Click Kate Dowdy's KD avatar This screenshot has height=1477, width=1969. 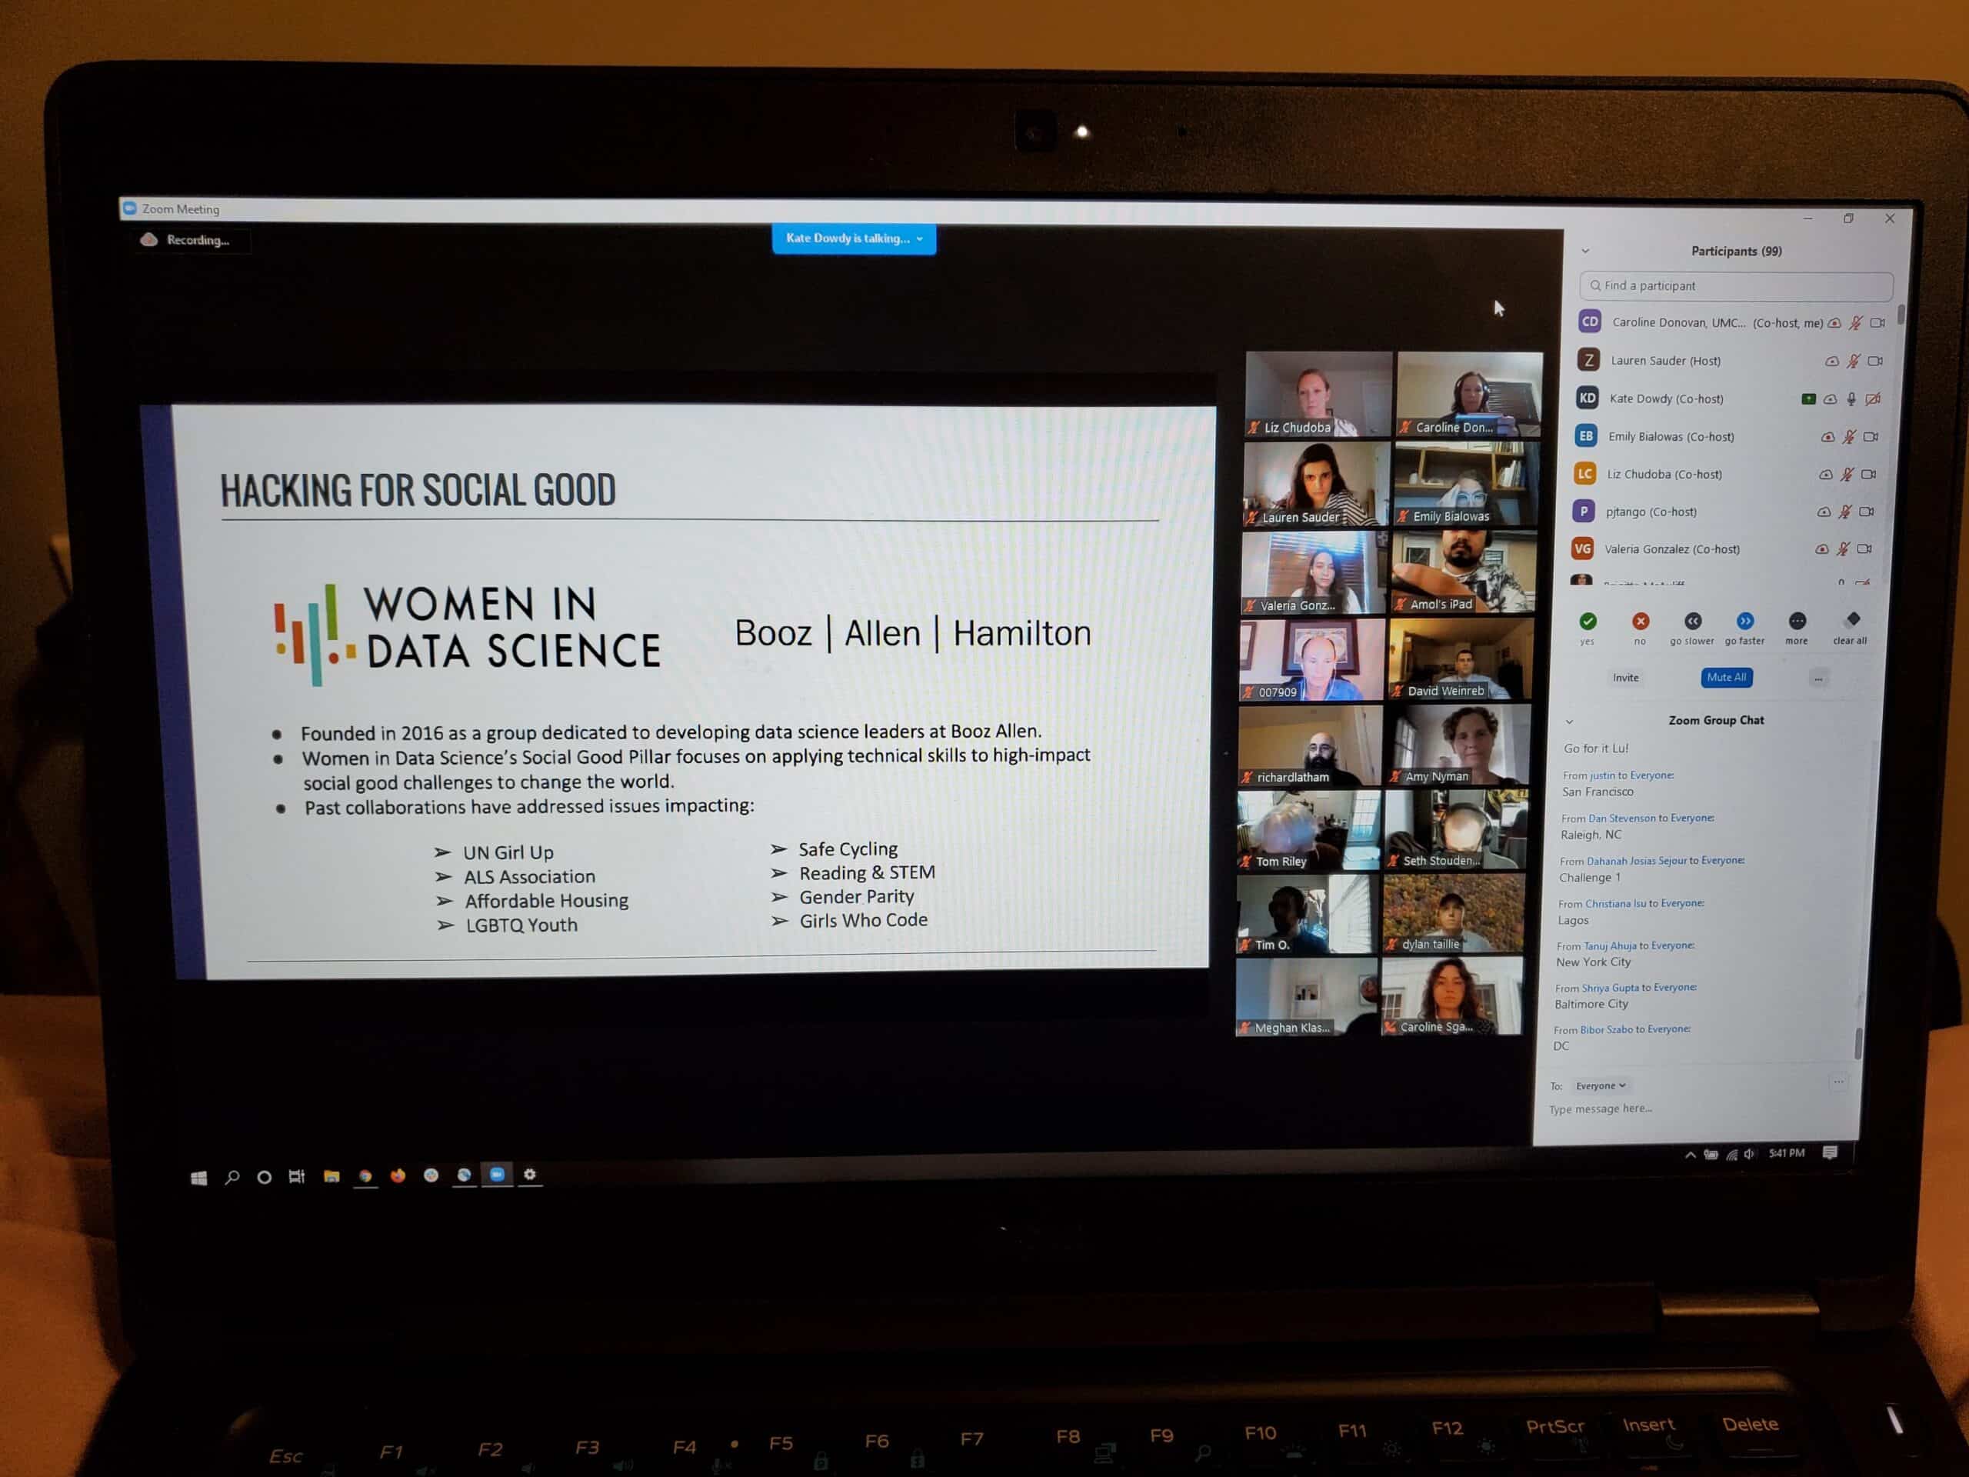coord(1588,398)
